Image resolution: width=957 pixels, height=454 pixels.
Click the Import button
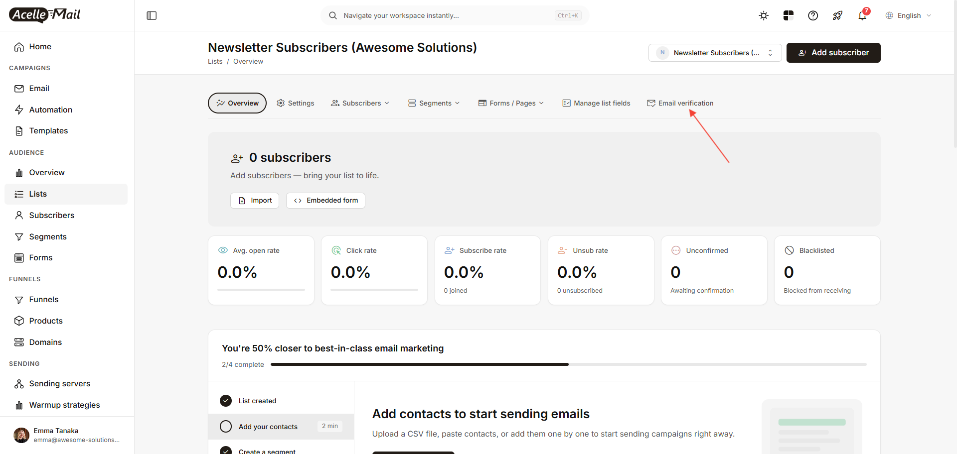[255, 201]
